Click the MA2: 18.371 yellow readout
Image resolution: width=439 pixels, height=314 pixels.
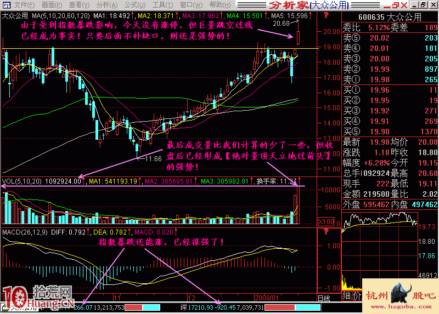pos(158,16)
